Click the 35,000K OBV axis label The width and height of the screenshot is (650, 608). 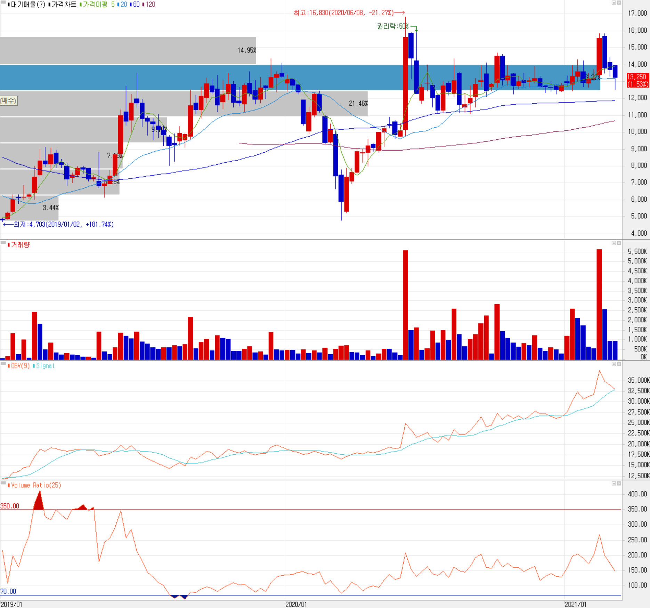point(639,381)
